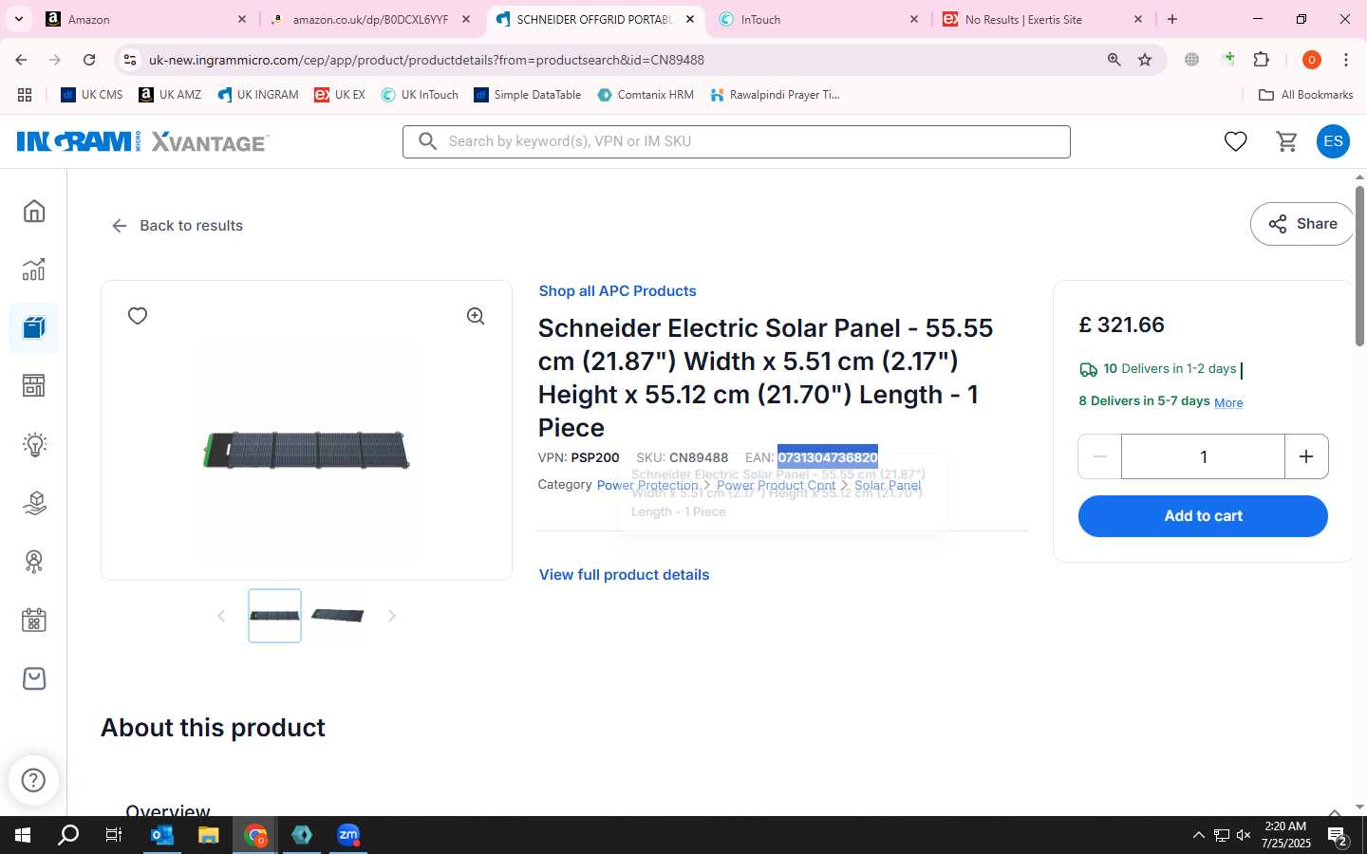Click the magnifier zoom icon on product image

coord(476,316)
